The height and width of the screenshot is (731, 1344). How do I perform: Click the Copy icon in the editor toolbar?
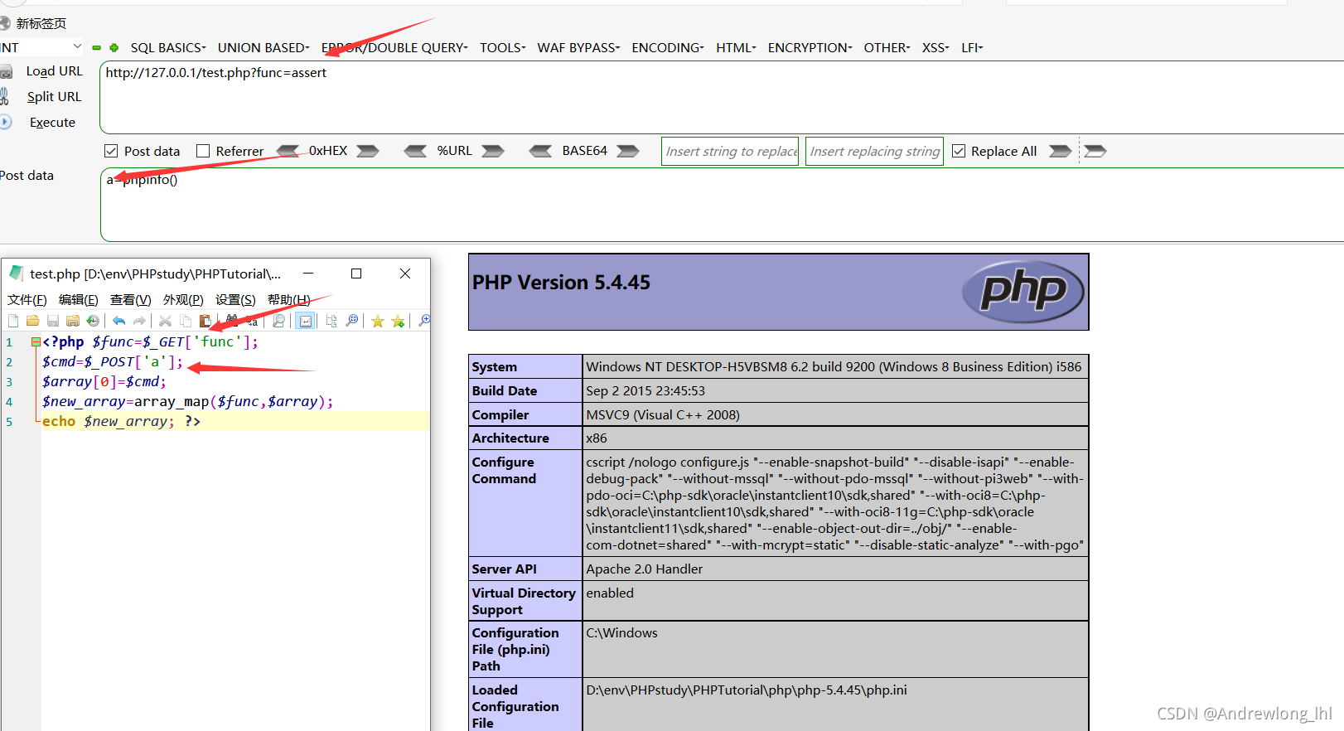(186, 321)
